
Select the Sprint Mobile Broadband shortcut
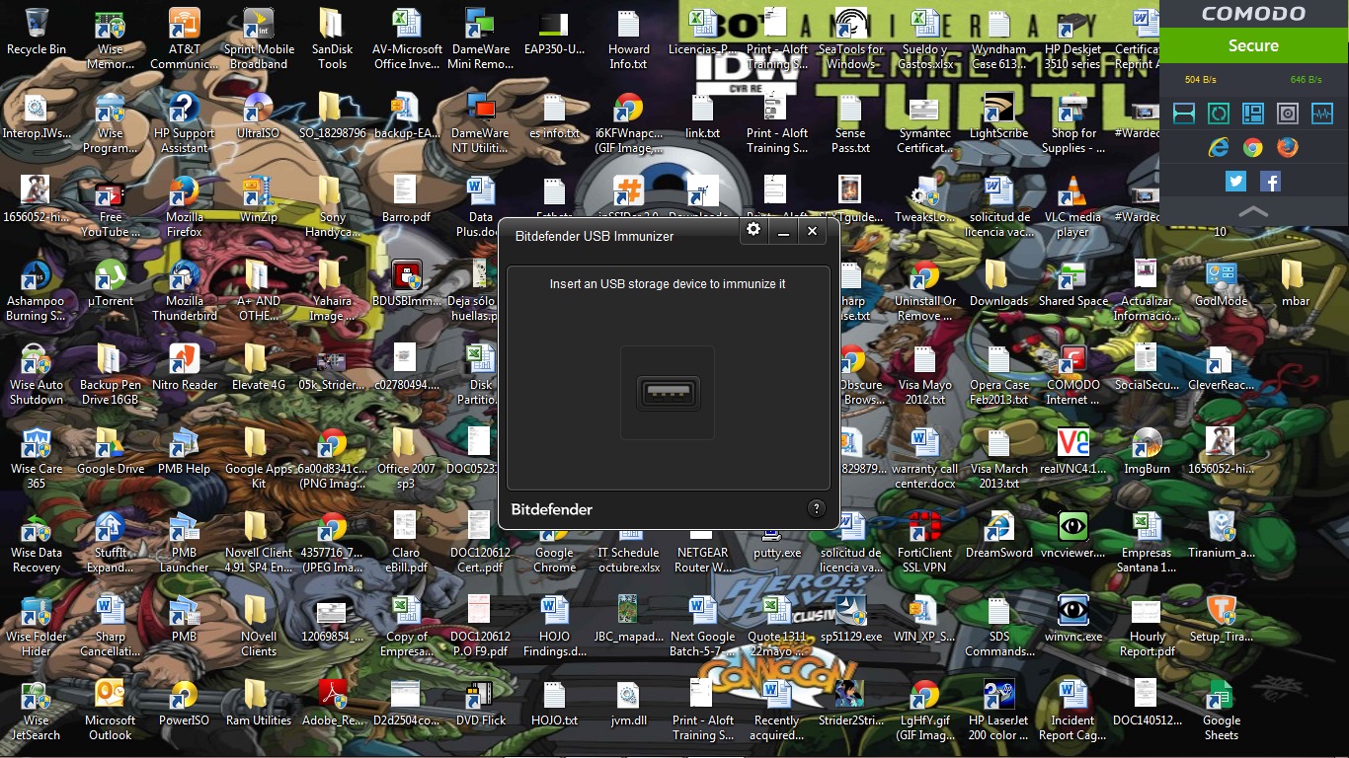click(x=259, y=39)
